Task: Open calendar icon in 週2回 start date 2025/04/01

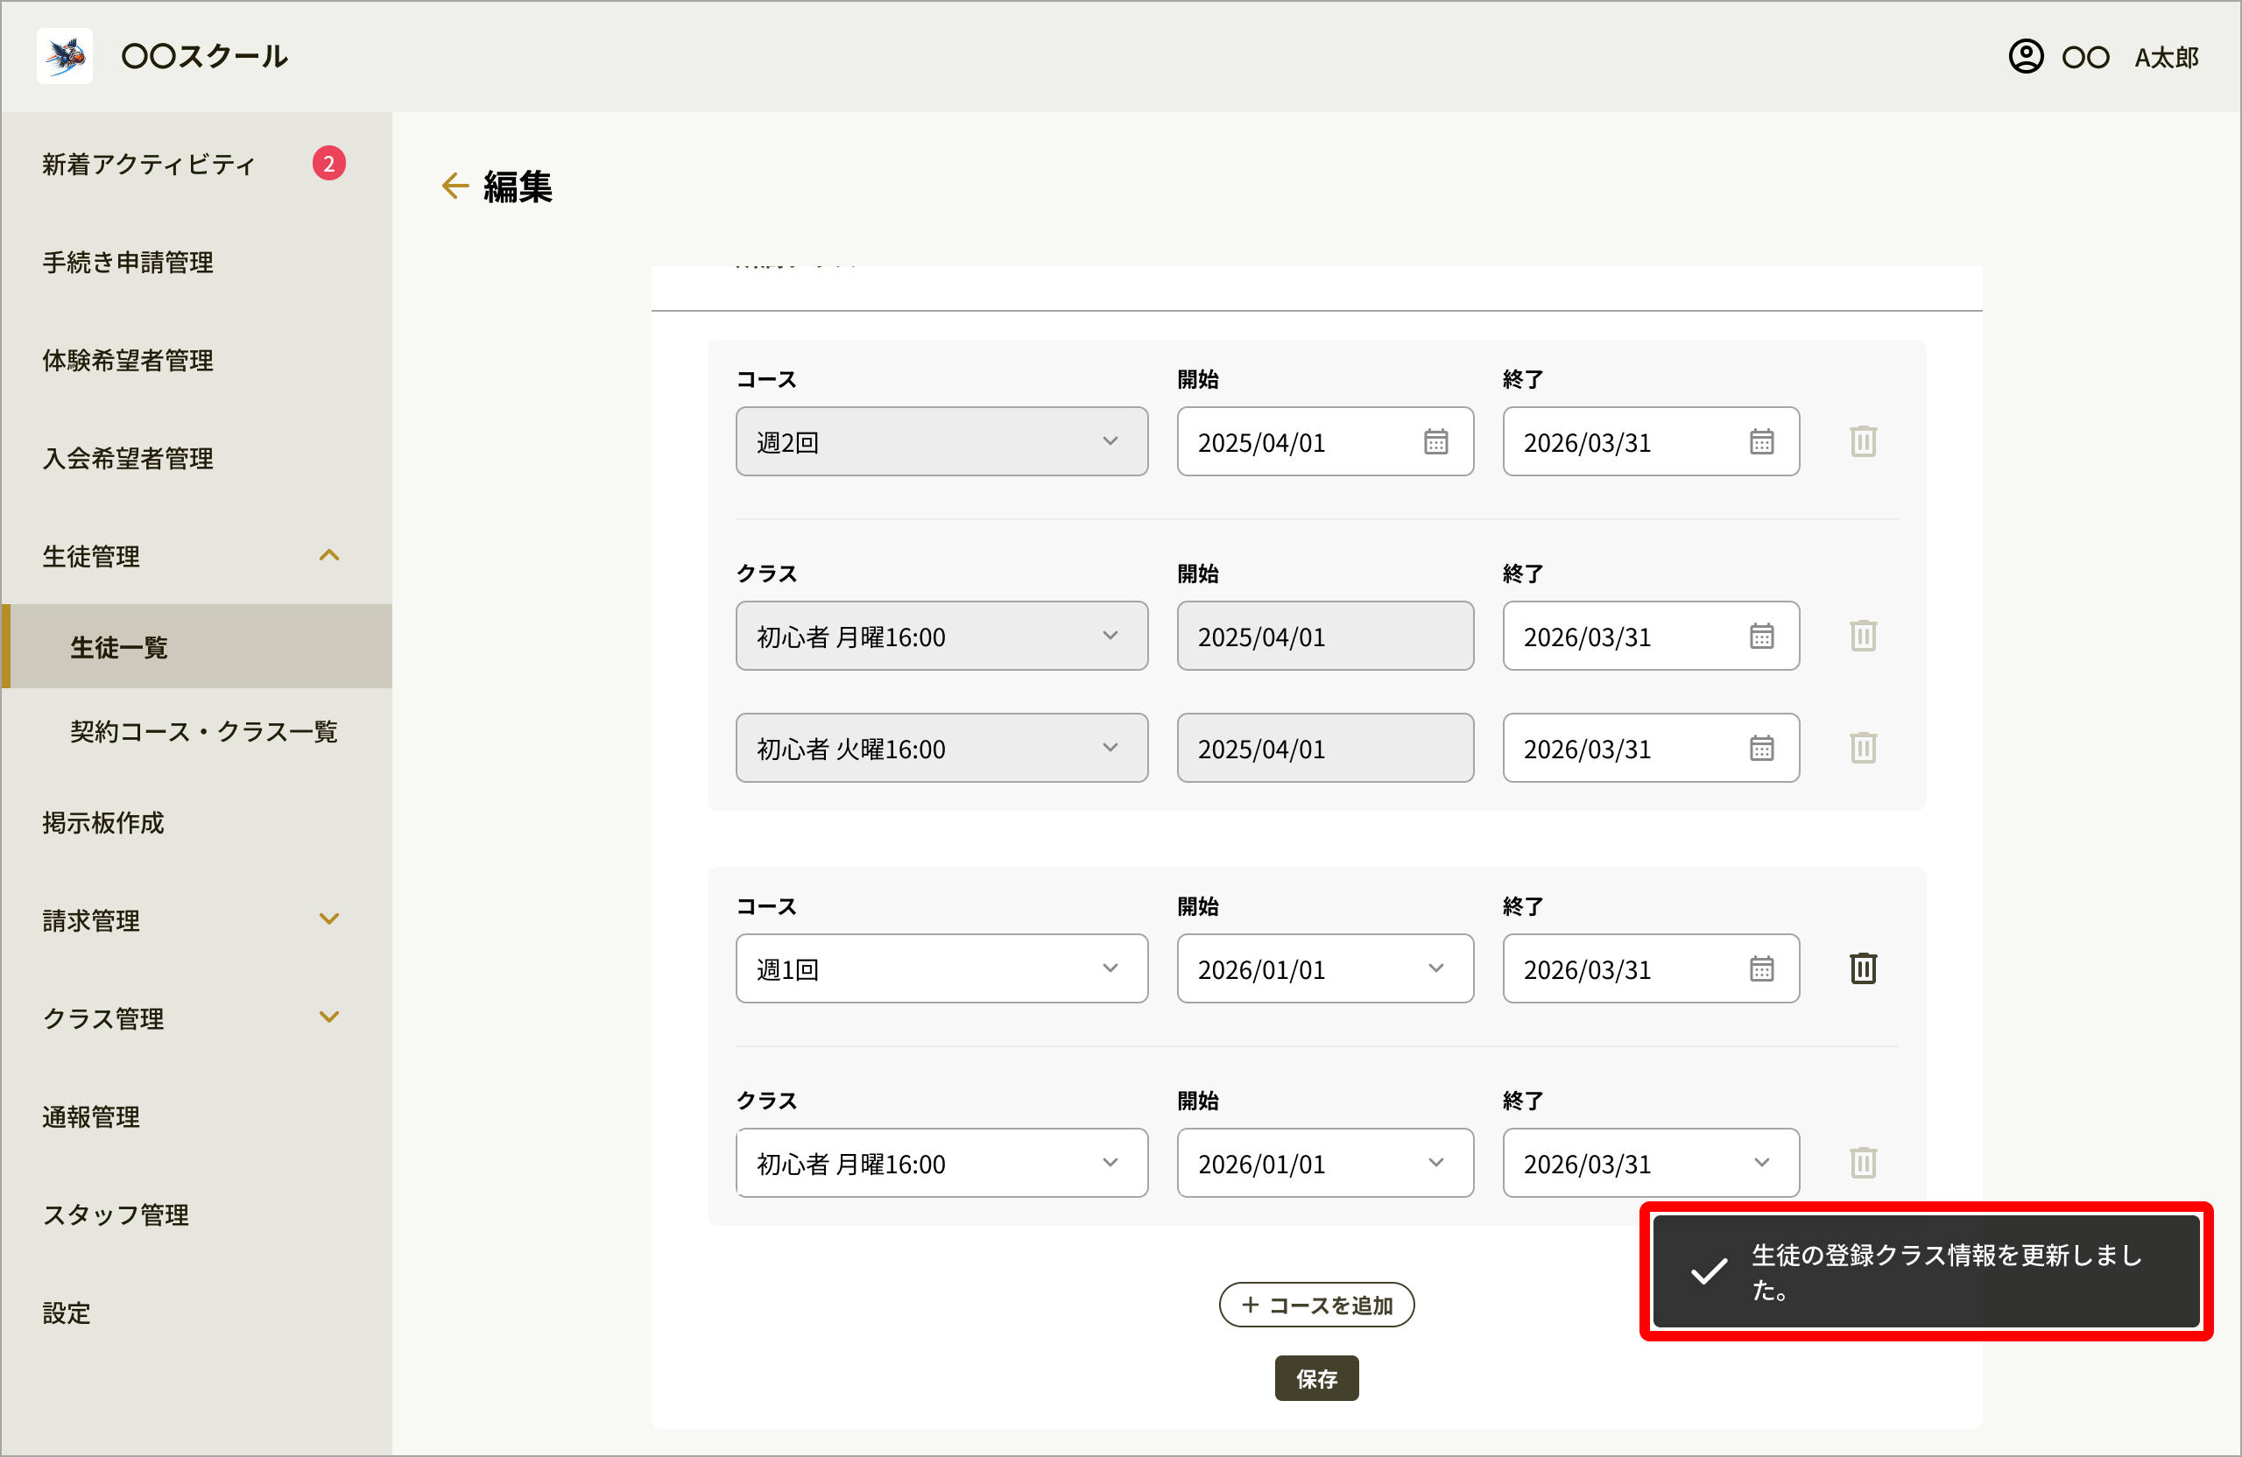Action: click(1435, 440)
